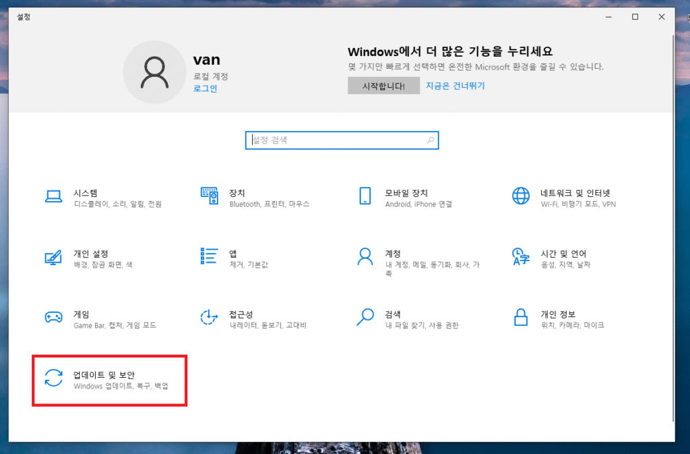Open 시간 및 언어 icon
This screenshot has height=454, width=690.
[x=521, y=257]
